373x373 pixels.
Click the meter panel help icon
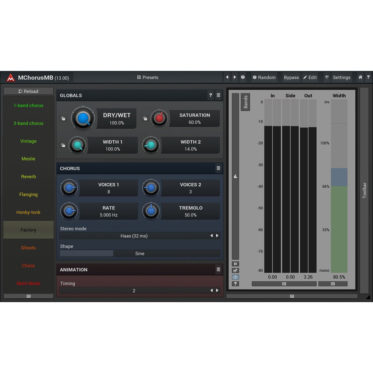[235, 284]
